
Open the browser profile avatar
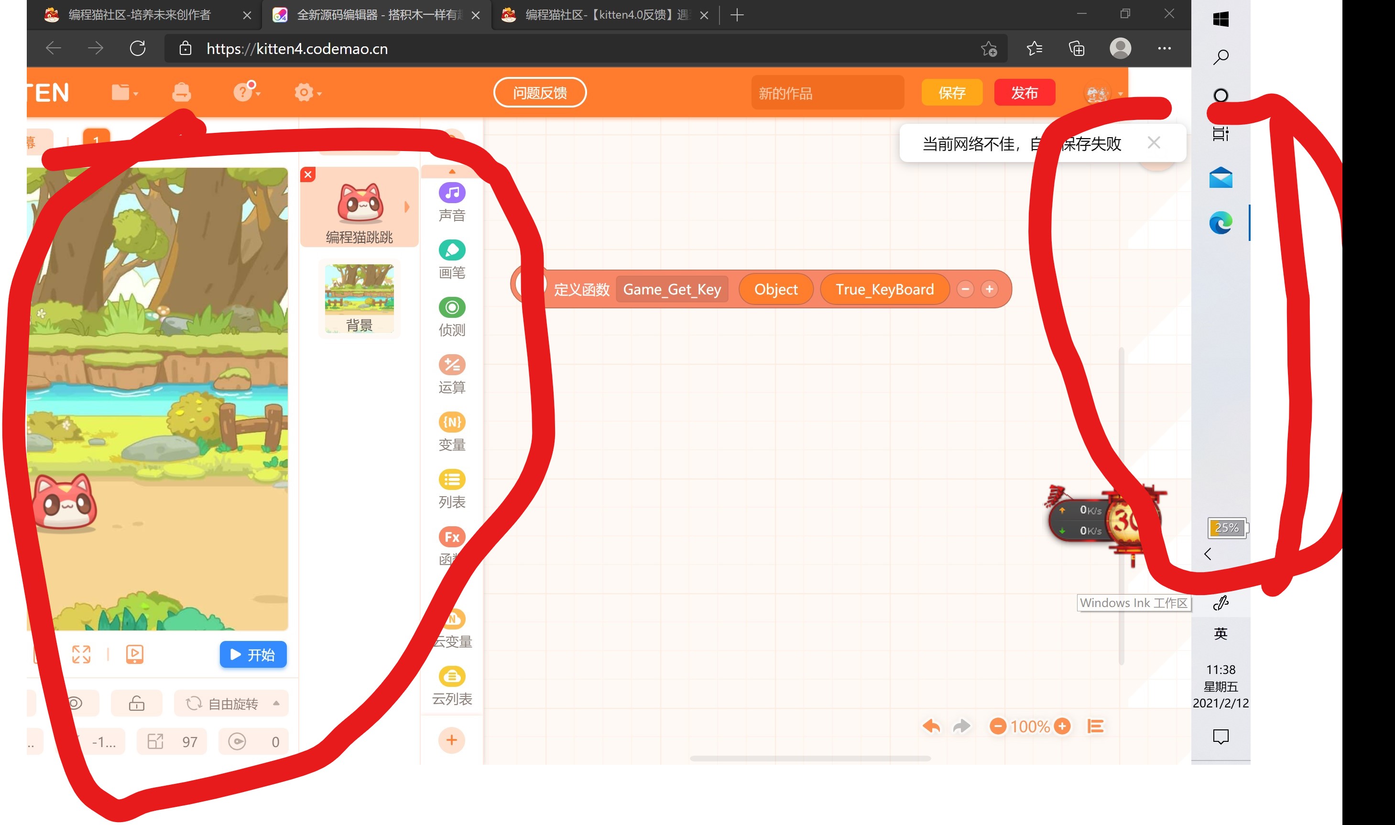(x=1120, y=48)
